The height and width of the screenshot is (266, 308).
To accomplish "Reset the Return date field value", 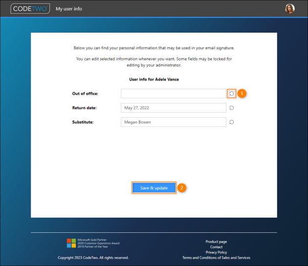I will click(232, 108).
